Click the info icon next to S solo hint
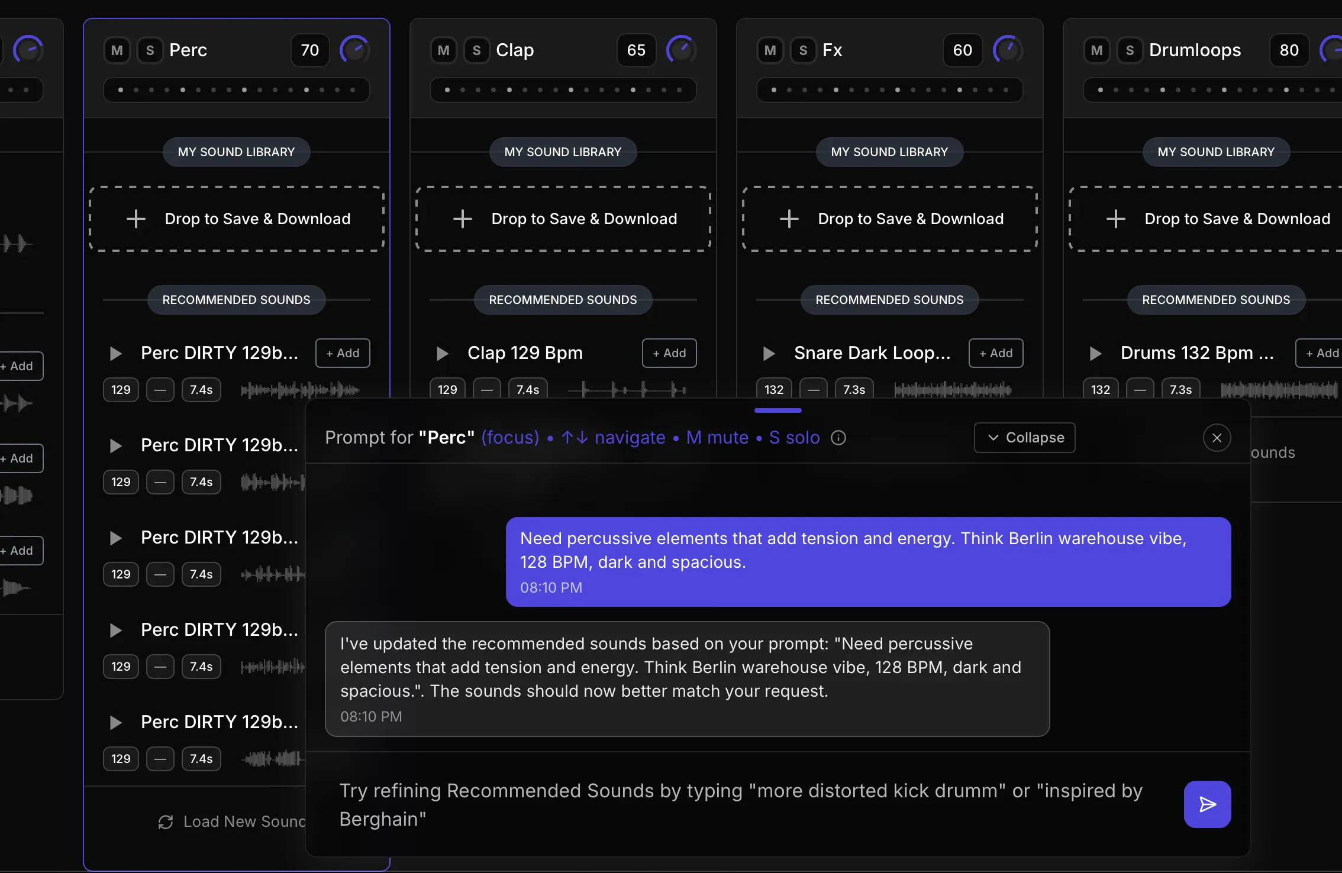Screen dimensions: 1342x873 838,438
